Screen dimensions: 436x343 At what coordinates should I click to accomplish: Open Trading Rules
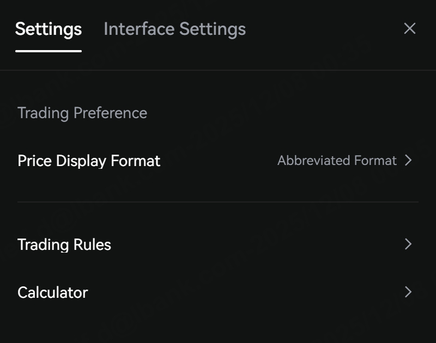coord(64,245)
